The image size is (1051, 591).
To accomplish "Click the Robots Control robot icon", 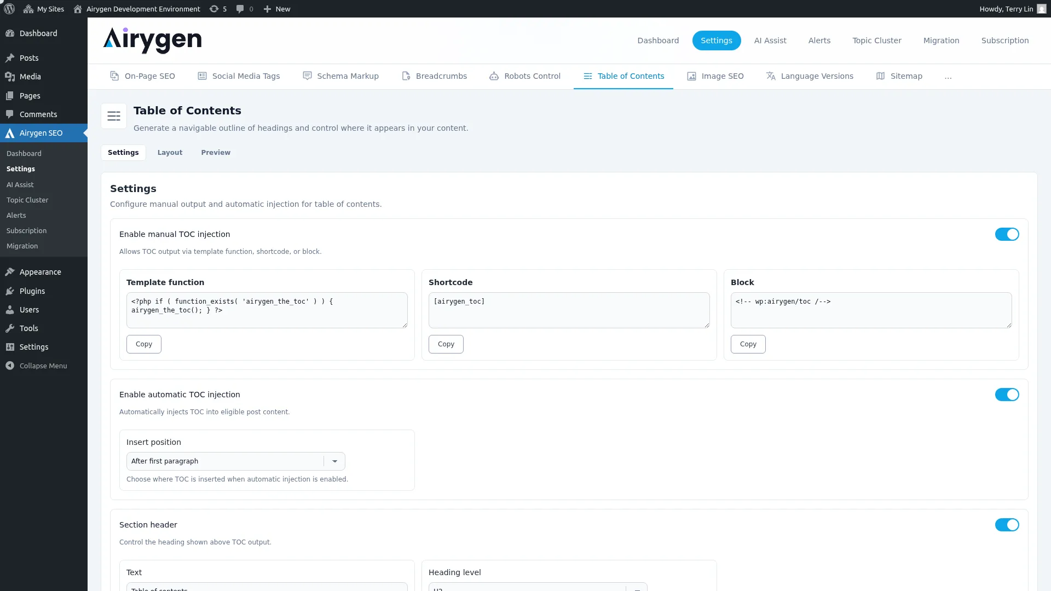I will (x=494, y=76).
